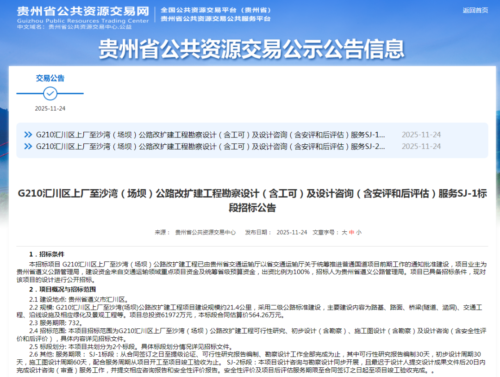Set article font size to 大

[x=344, y=232]
